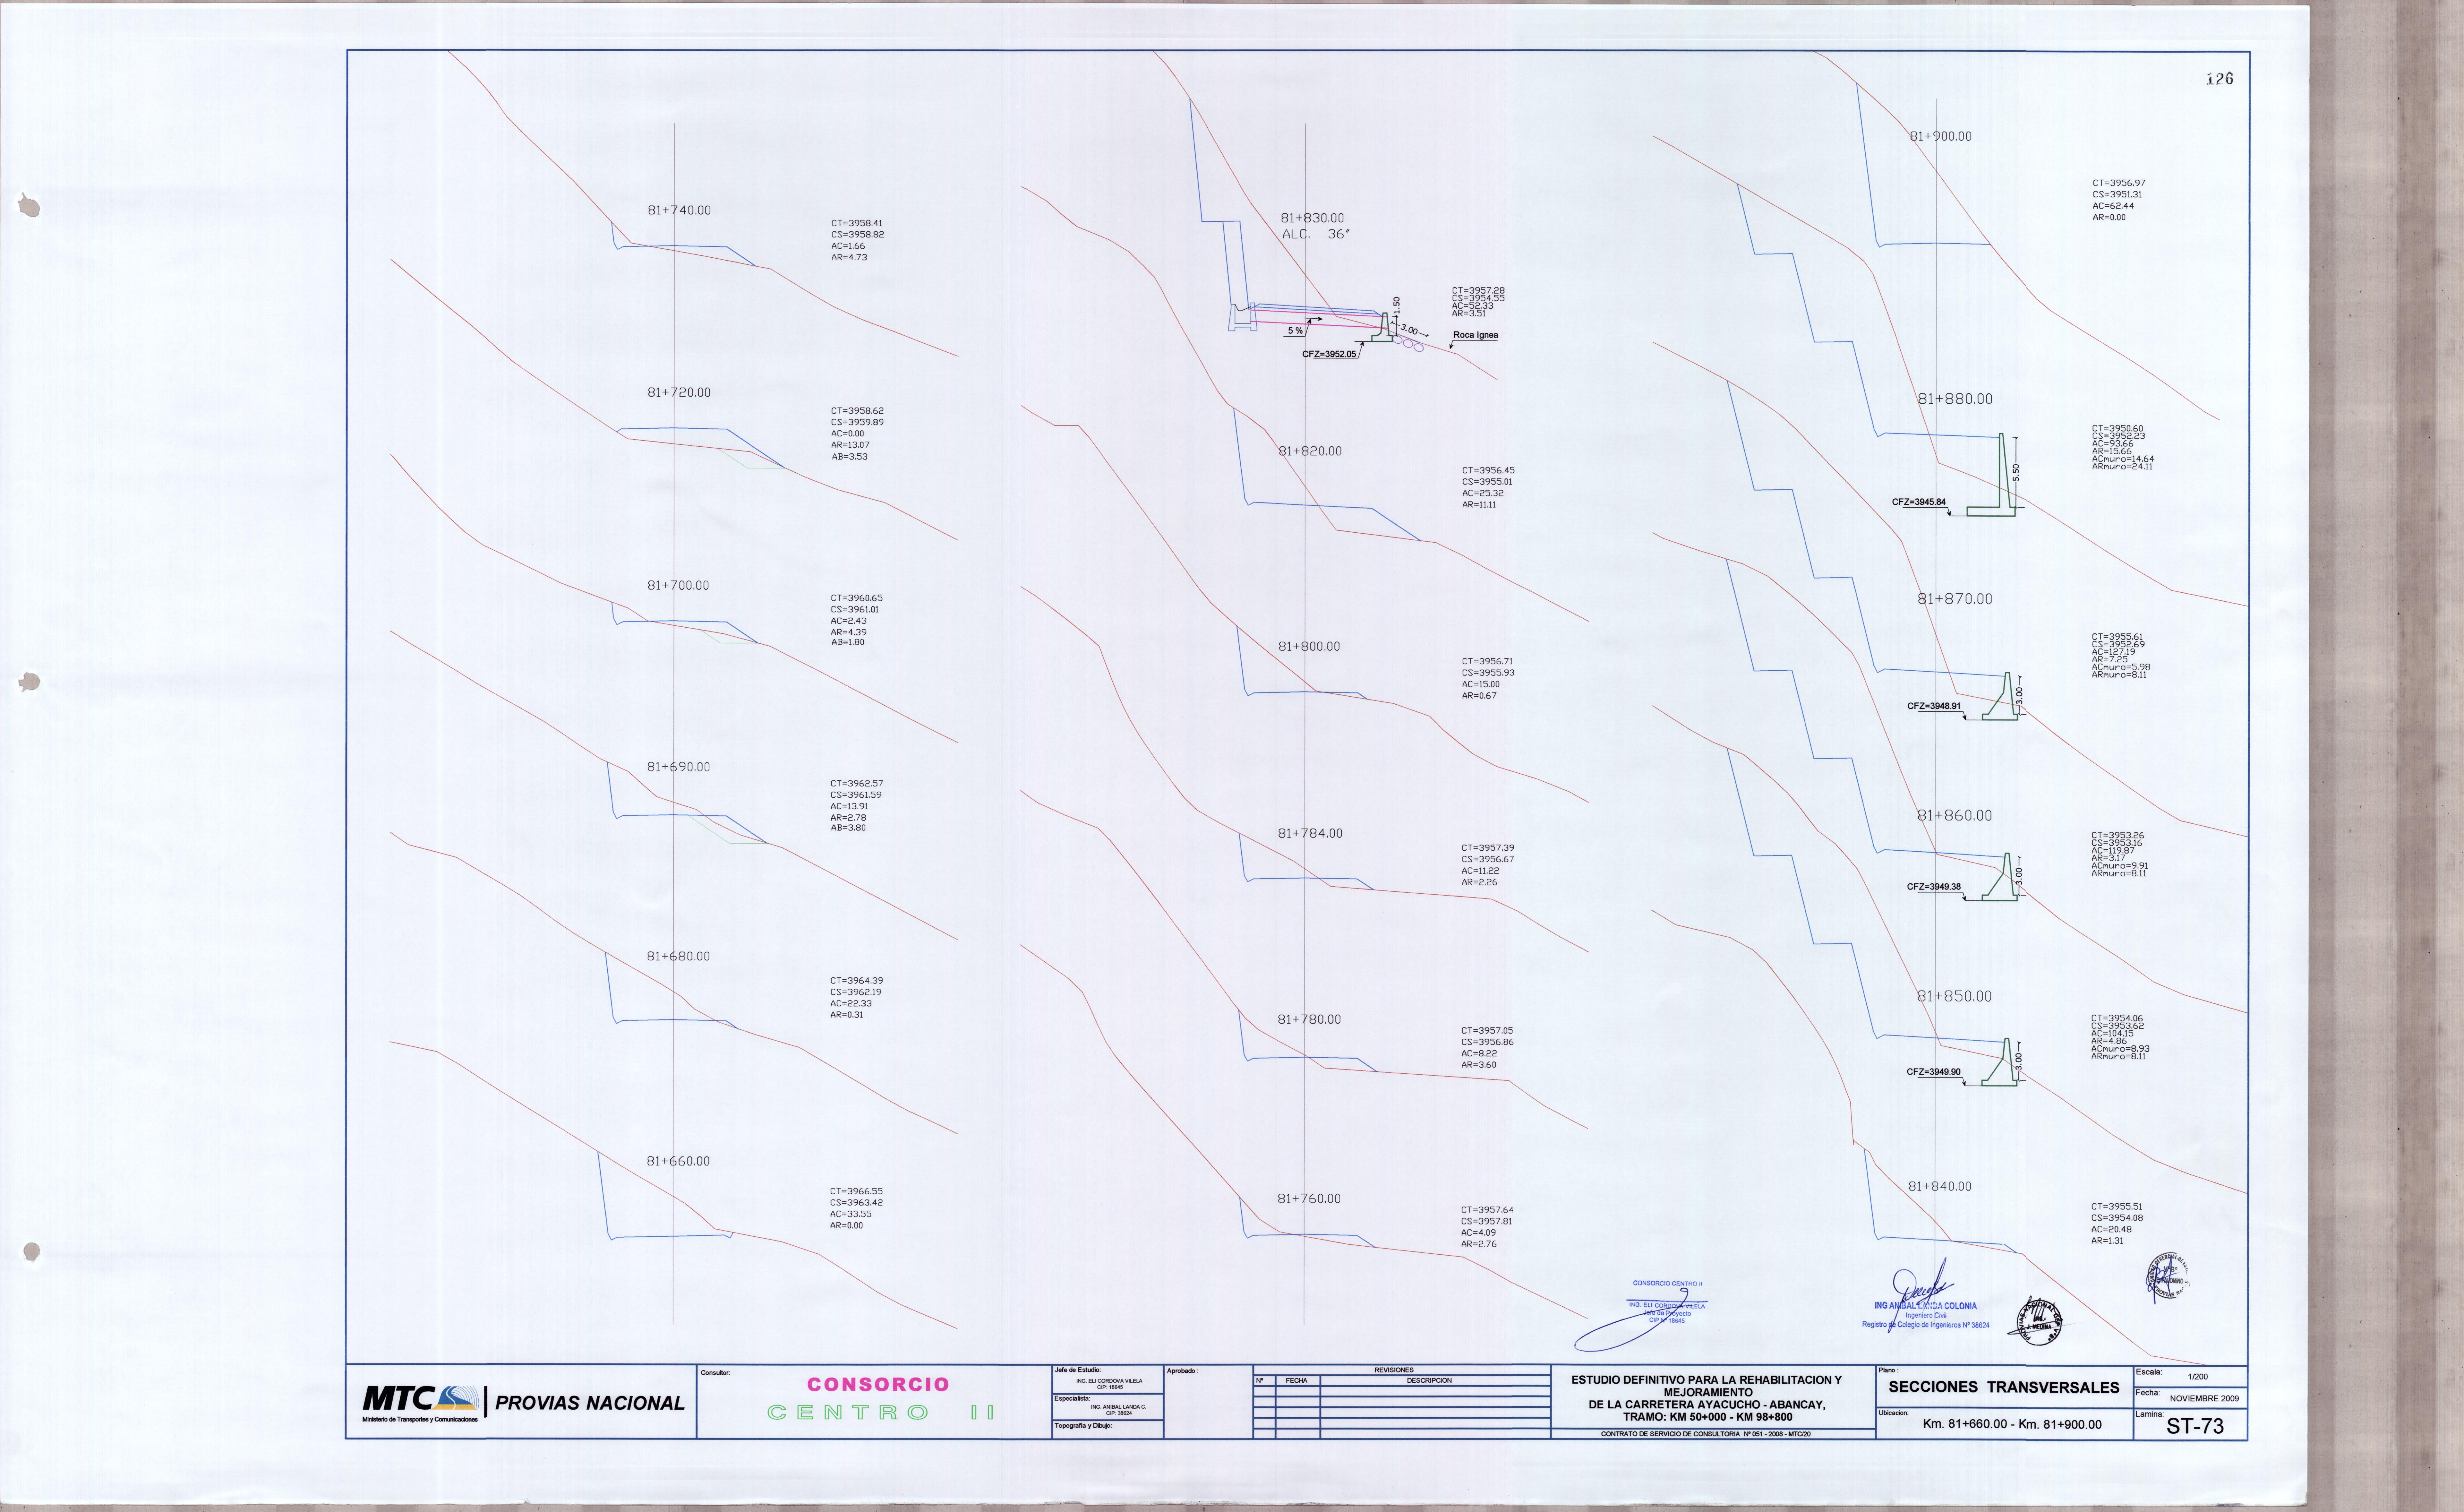The image size is (2464, 1512).
Task: Click the ALC. 36" culvert note
Action: (x=1316, y=234)
